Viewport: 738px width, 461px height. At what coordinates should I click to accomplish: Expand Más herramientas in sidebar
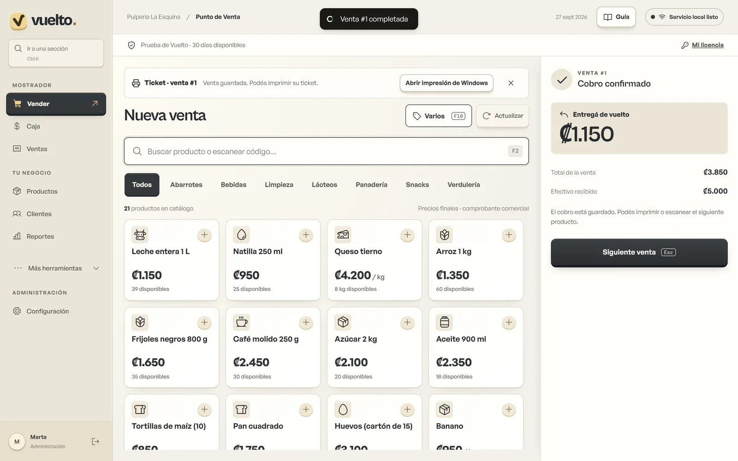[x=56, y=268]
